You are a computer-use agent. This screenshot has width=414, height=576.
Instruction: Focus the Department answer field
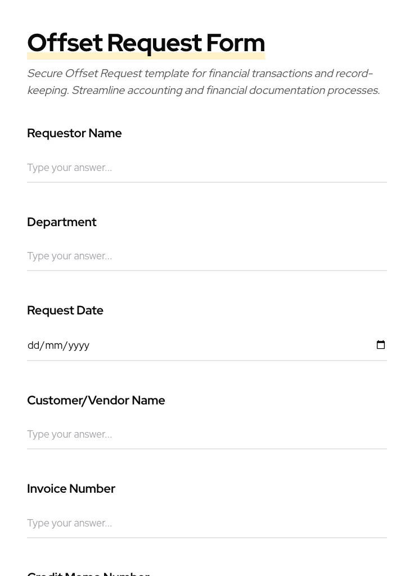coord(206,256)
